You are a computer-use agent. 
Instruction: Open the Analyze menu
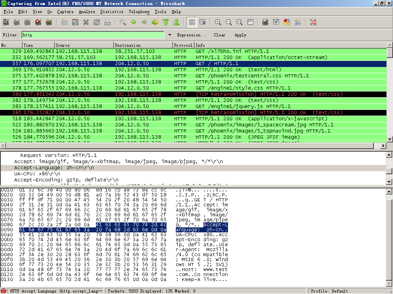(87, 11)
